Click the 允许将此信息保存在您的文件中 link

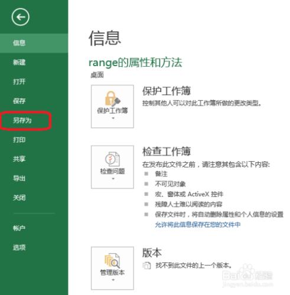[x=198, y=224]
